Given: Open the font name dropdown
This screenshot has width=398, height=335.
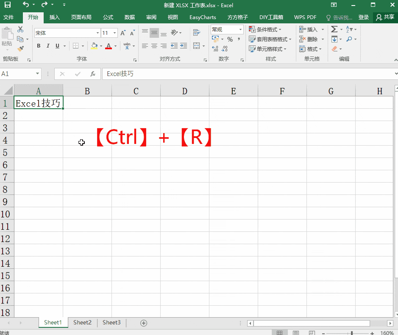Looking at the screenshot, I should click(97, 33).
